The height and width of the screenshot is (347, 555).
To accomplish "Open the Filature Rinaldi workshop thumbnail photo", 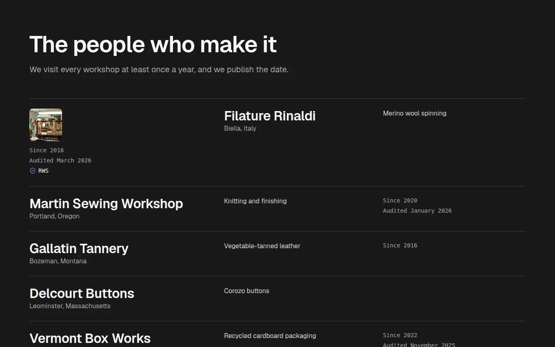I will click(x=46, y=125).
